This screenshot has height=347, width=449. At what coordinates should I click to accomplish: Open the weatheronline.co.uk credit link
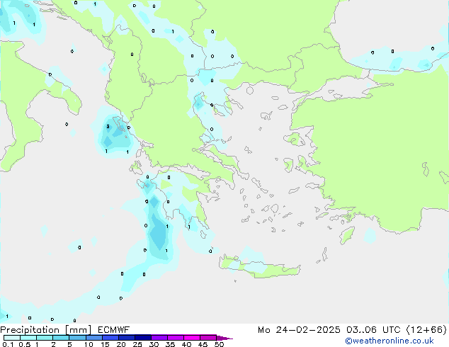390,341
